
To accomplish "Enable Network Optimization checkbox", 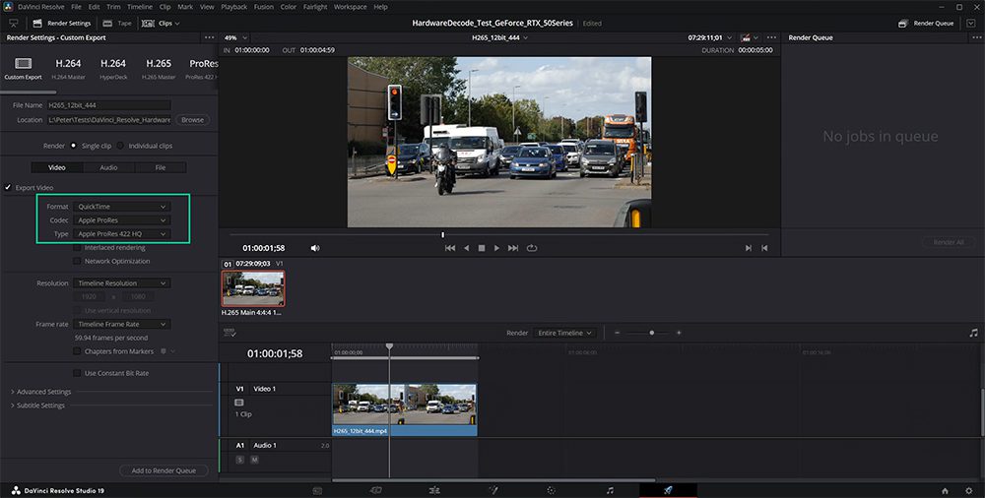I will pyautogui.click(x=77, y=261).
